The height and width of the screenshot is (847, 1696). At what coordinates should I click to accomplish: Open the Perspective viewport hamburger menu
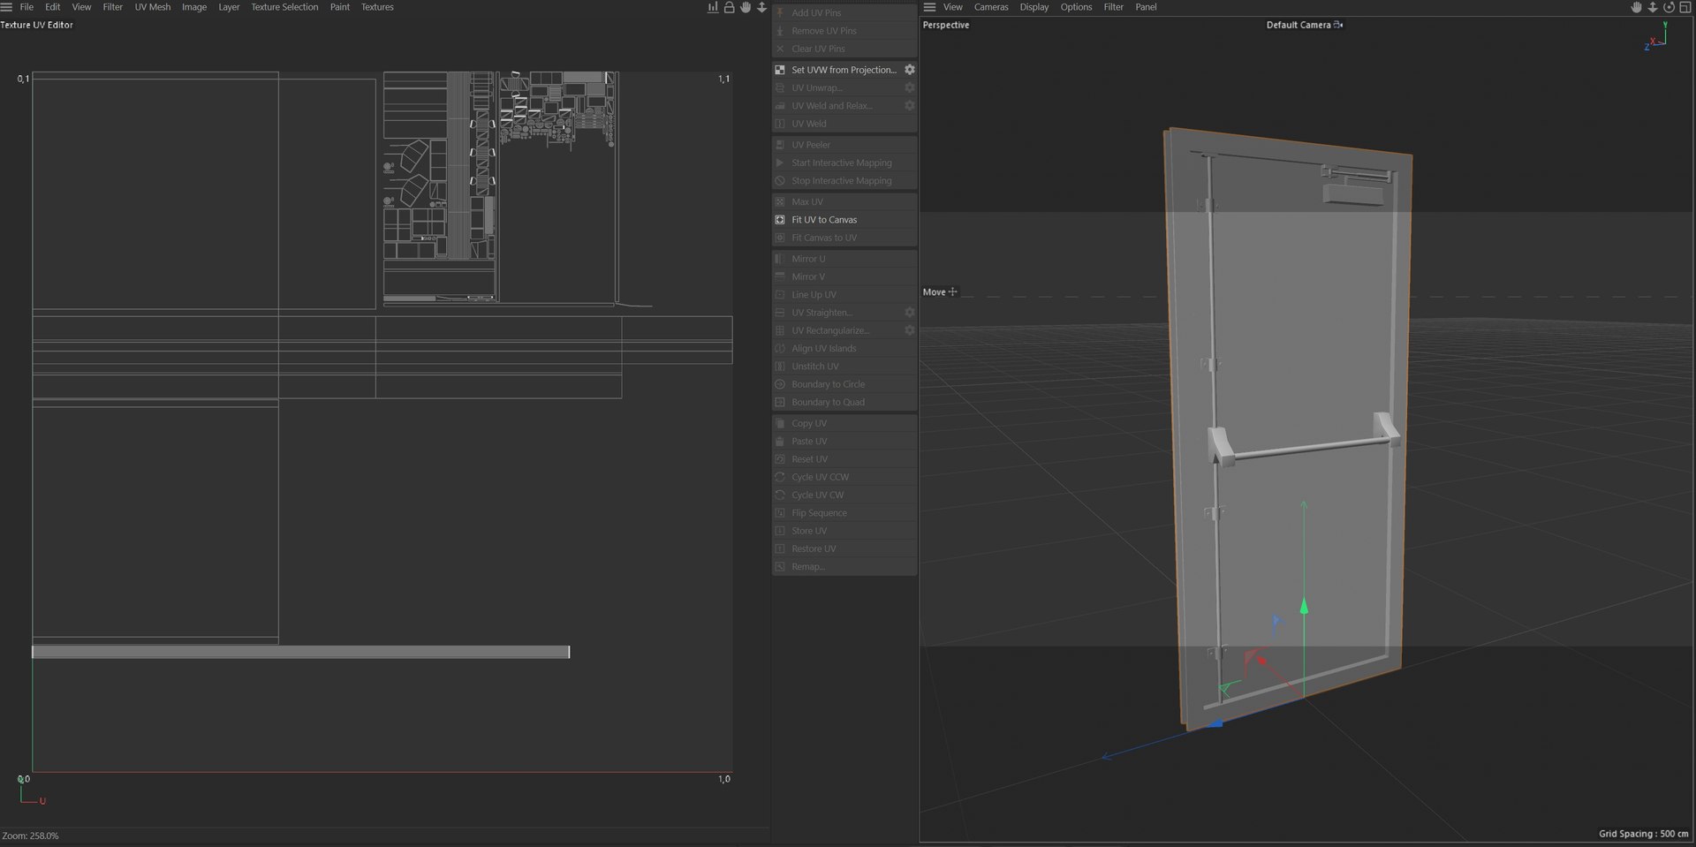929,7
